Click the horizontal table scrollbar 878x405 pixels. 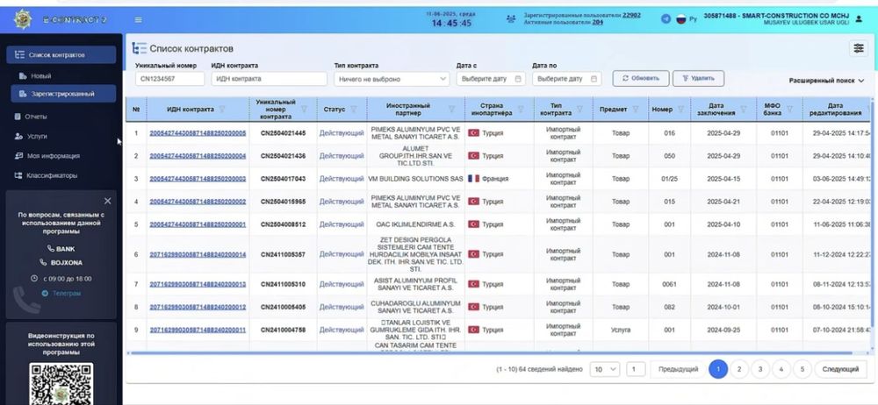pos(490,353)
